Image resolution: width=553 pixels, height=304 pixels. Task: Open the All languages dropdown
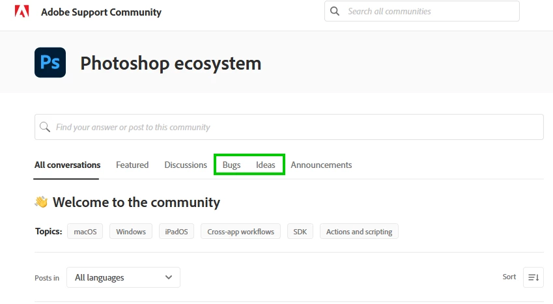coord(124,277)
